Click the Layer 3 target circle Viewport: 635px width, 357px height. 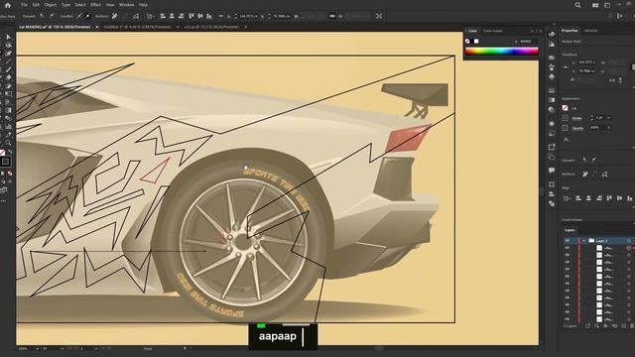click(629, 241)
